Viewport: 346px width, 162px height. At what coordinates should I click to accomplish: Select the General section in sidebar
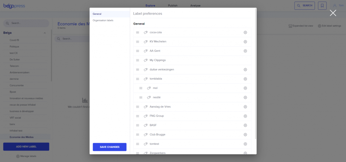[110, 14]
